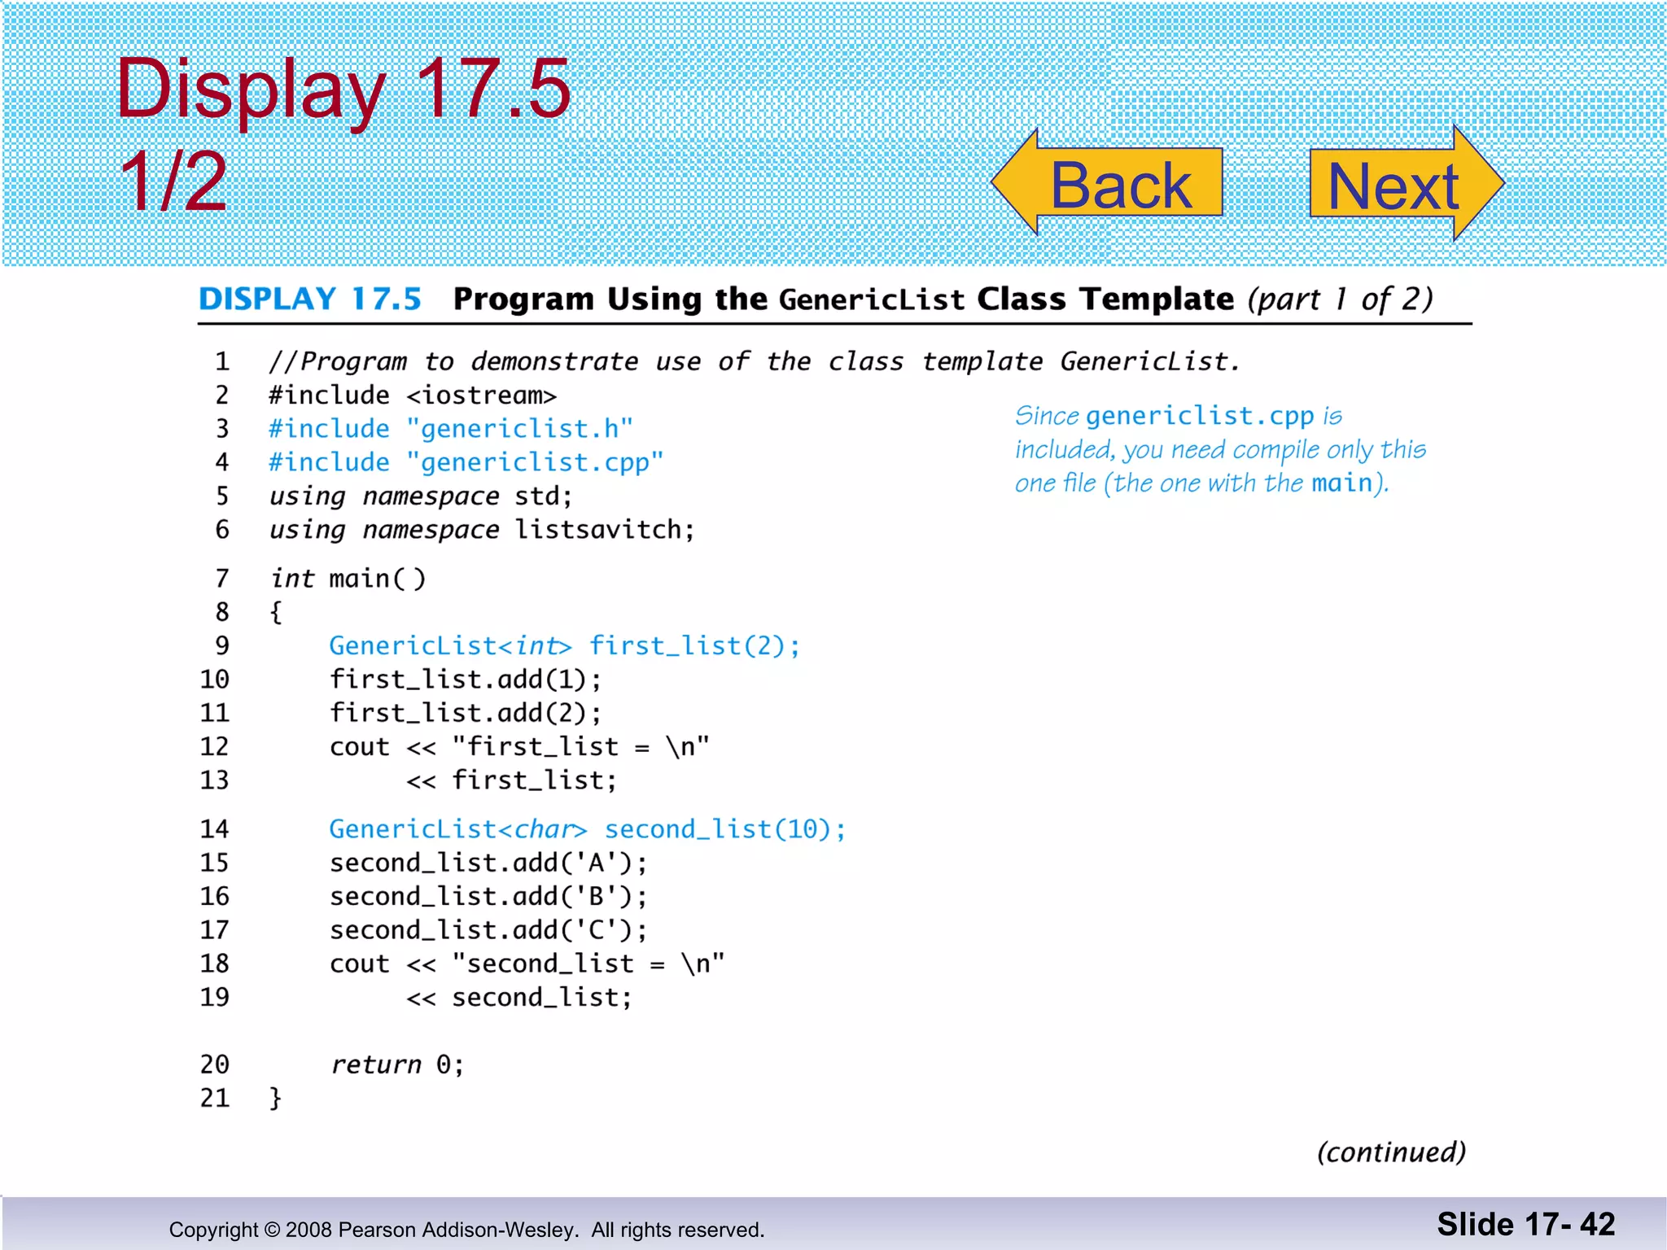Viewport: 1667px width, 1250px height.
Task: Click the blue "DISPLAY 17.5" heading label
Action: click(x=310, y=299)
